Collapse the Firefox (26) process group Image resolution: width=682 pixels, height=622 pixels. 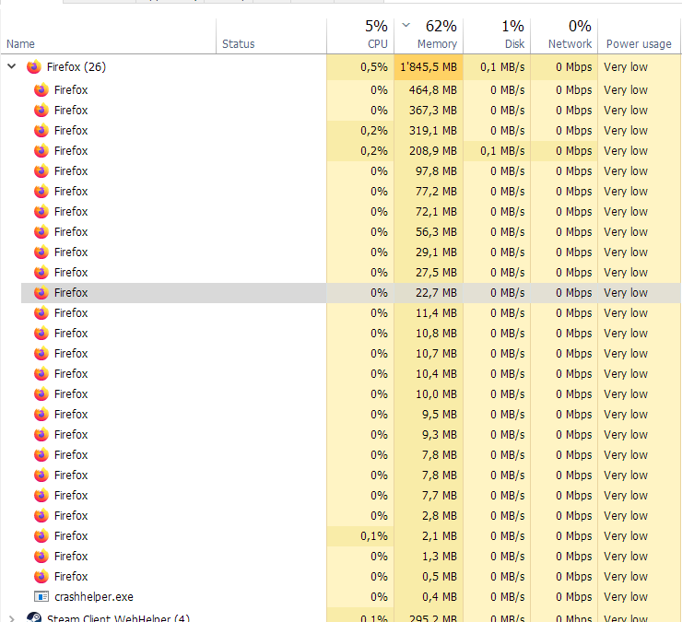[12, 66]
